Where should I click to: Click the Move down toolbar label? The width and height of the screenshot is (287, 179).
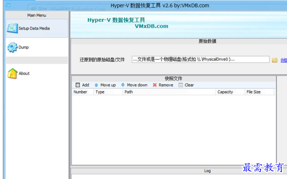click(x=137, y=85)
